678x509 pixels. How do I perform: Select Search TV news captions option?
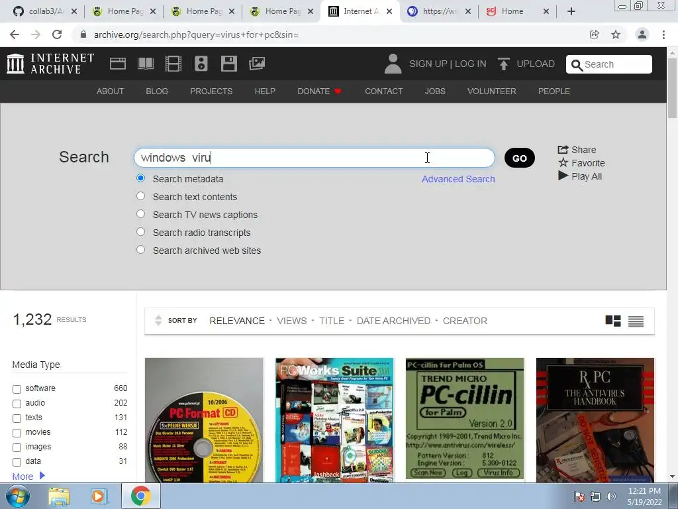pos(140,214)
